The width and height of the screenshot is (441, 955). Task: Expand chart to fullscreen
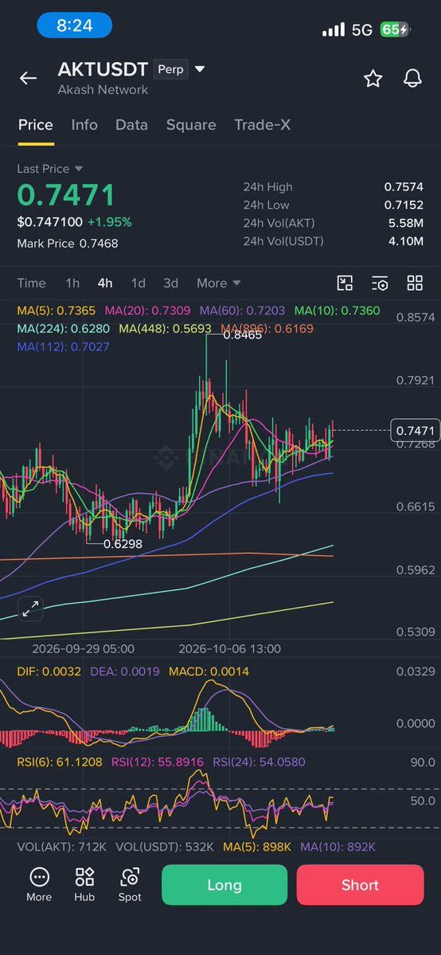tap(30, 608)
